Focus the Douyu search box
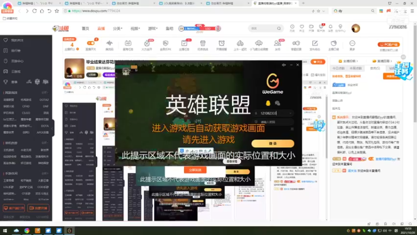The image size is (417, 235). point(263,29)
